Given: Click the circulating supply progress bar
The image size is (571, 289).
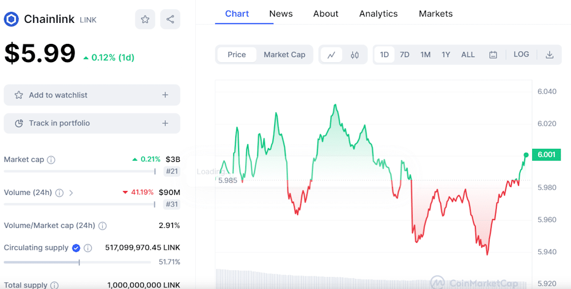Looking at the screenshot, I should (77, 262).
